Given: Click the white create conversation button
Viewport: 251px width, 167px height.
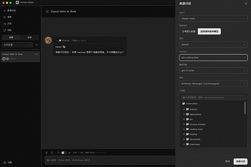Looking at the screenshot, I should coord(241,162).
